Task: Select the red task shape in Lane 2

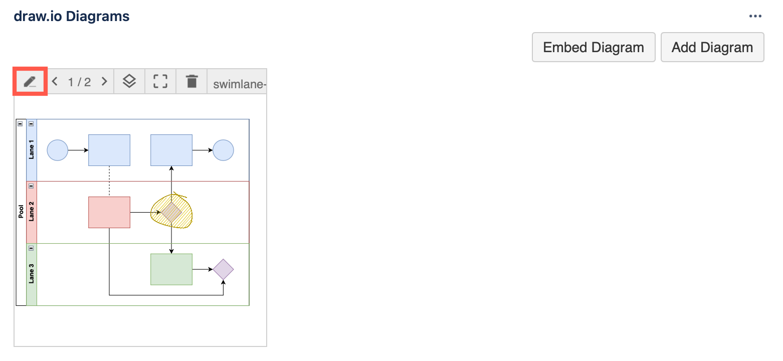Action: click(x=109, y=212)
